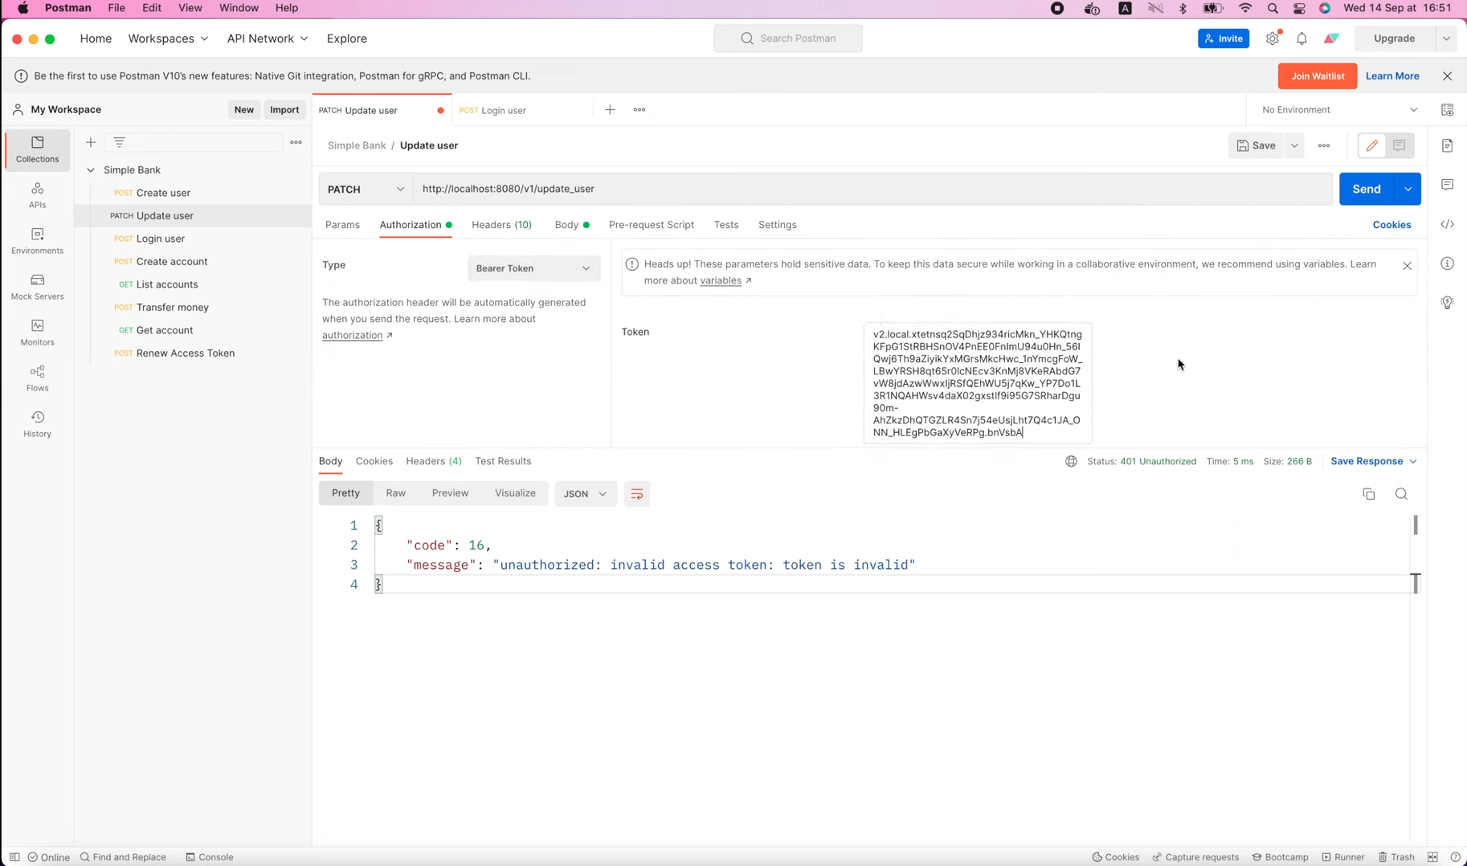Toggle response line wrap icon
The height and width of the screenshot is (866, 1467).
coord(636,494)
